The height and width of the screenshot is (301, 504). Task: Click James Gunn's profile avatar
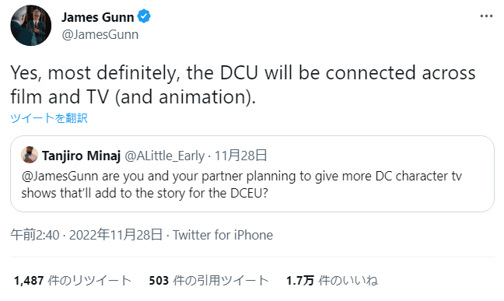tap(31, 26)
